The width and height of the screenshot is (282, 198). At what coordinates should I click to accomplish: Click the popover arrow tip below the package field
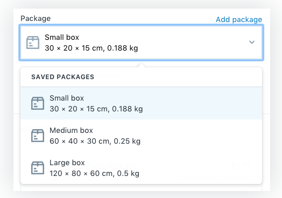point(142,65)
